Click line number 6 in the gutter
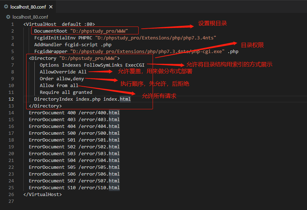Viewport: 307px width, 210px height. [13, 58]
